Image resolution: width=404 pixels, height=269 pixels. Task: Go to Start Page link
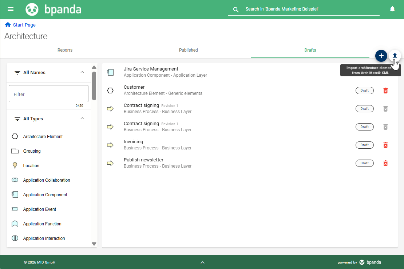(x=24, y=25)
